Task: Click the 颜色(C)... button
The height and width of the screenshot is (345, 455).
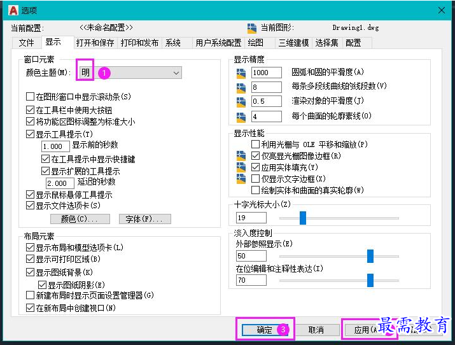Action: point(80,219)
